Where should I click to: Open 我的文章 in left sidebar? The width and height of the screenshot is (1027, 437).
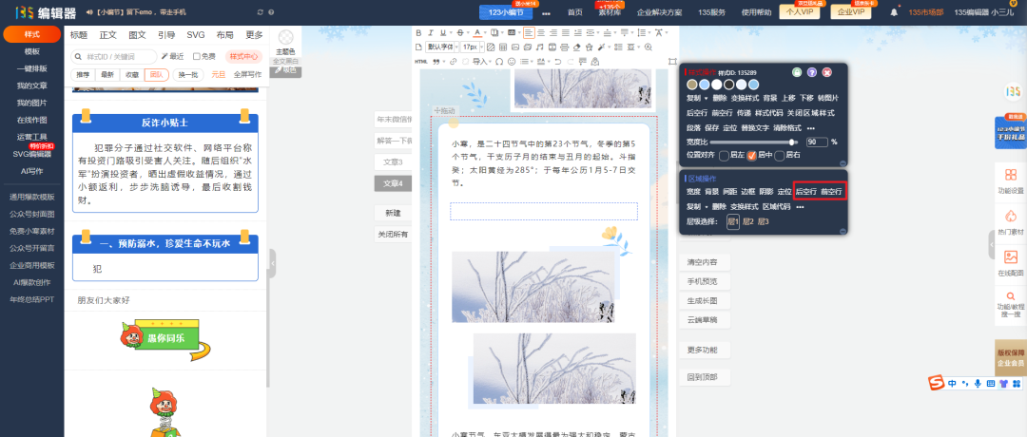coord(32,85)
